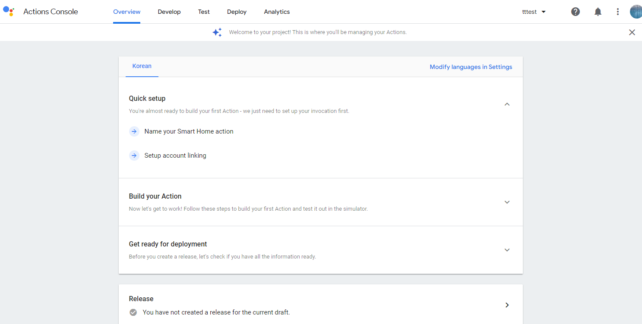
Task: Dismiss the welcome banner with X
Action: click(x=632, y=32)
